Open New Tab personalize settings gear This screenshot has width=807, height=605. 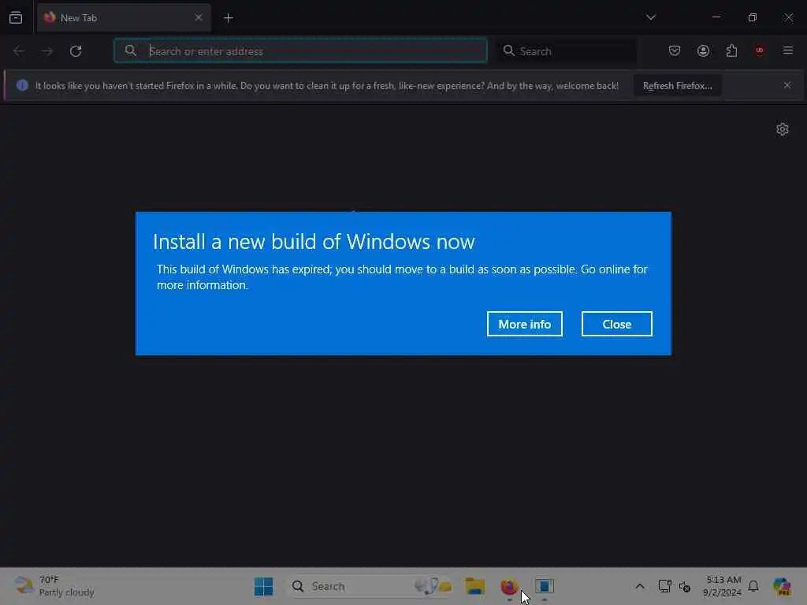pos(783,129)
